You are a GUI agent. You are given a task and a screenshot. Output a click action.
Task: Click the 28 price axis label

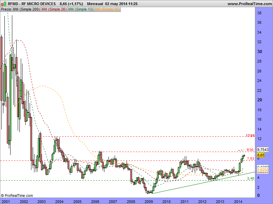[259, 62]
